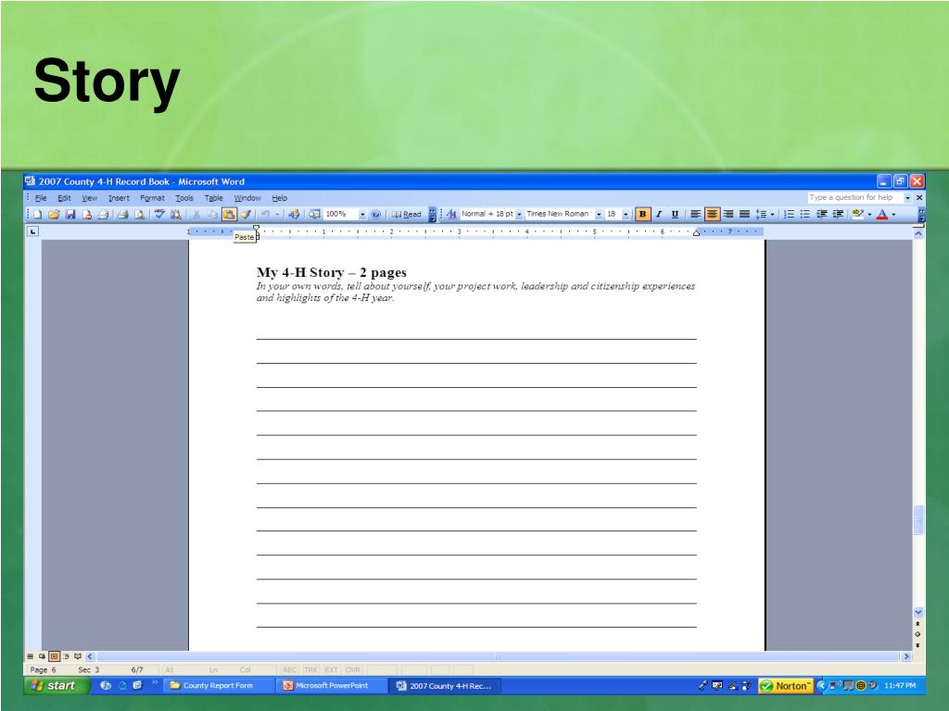949x711 pixels.
Task: Toggle Bold formatting
Action: click(642, 214)
